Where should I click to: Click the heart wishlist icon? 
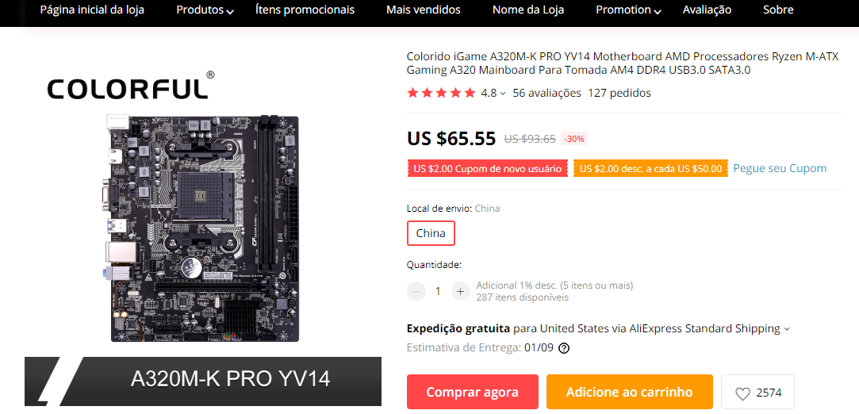coord(742,393)
